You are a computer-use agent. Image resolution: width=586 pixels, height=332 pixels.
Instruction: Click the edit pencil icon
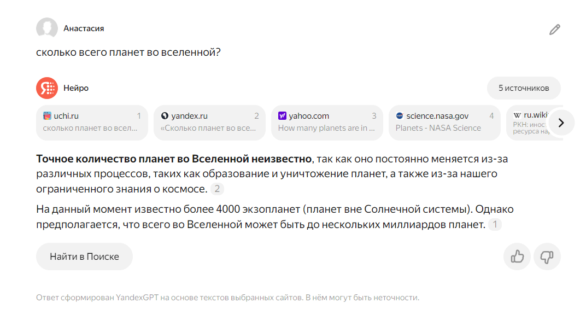[x=554, y=30]
